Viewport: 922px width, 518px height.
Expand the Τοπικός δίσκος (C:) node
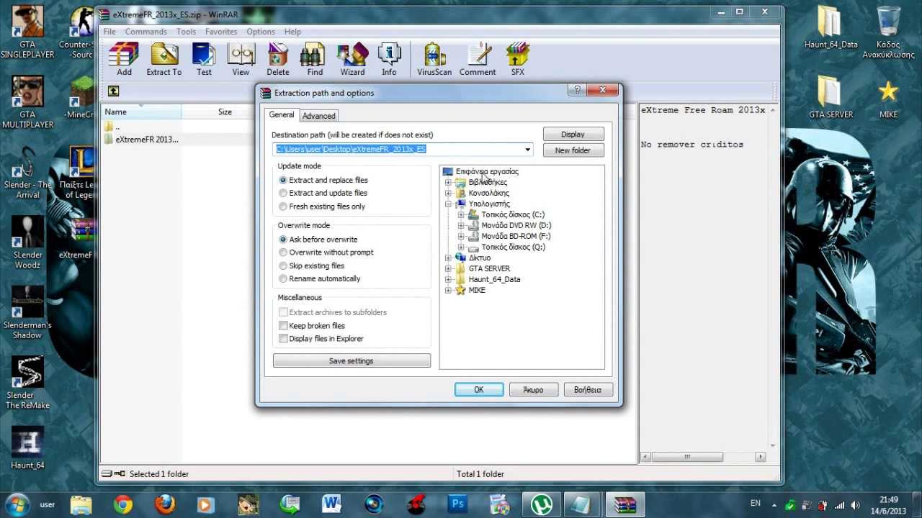[x=461, y=214]
